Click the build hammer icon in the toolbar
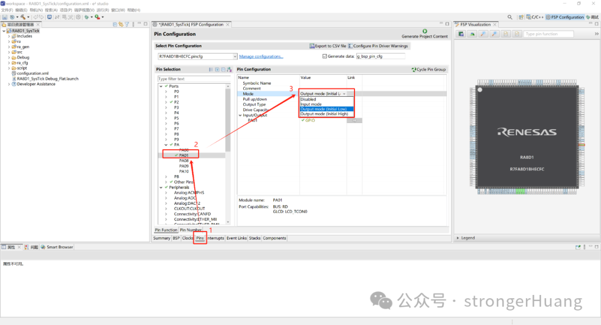Viewport: 601px width, 325px height. [23, 17]
